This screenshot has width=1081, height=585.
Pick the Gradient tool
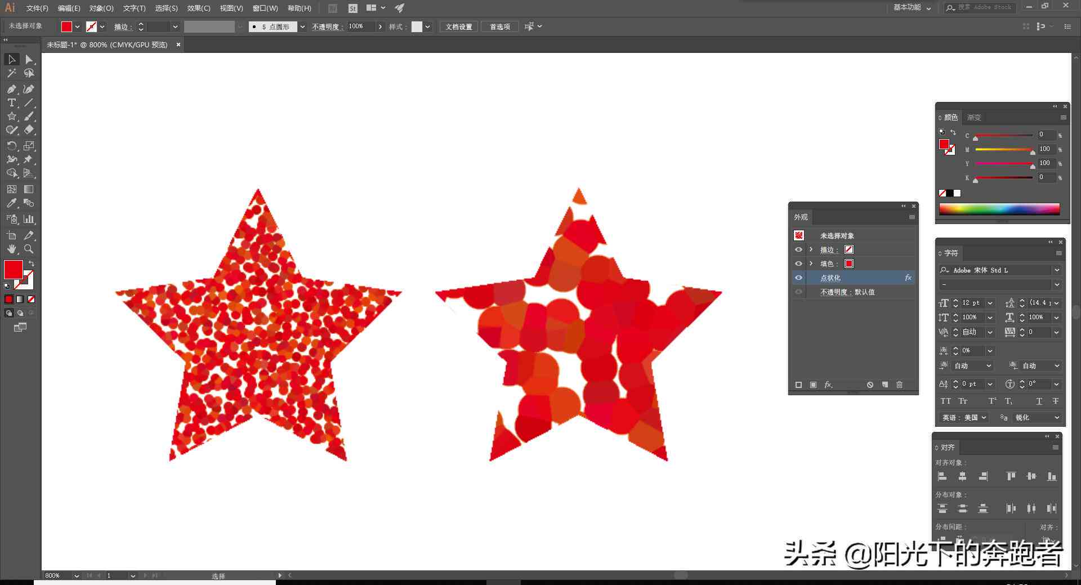(29, 189)
